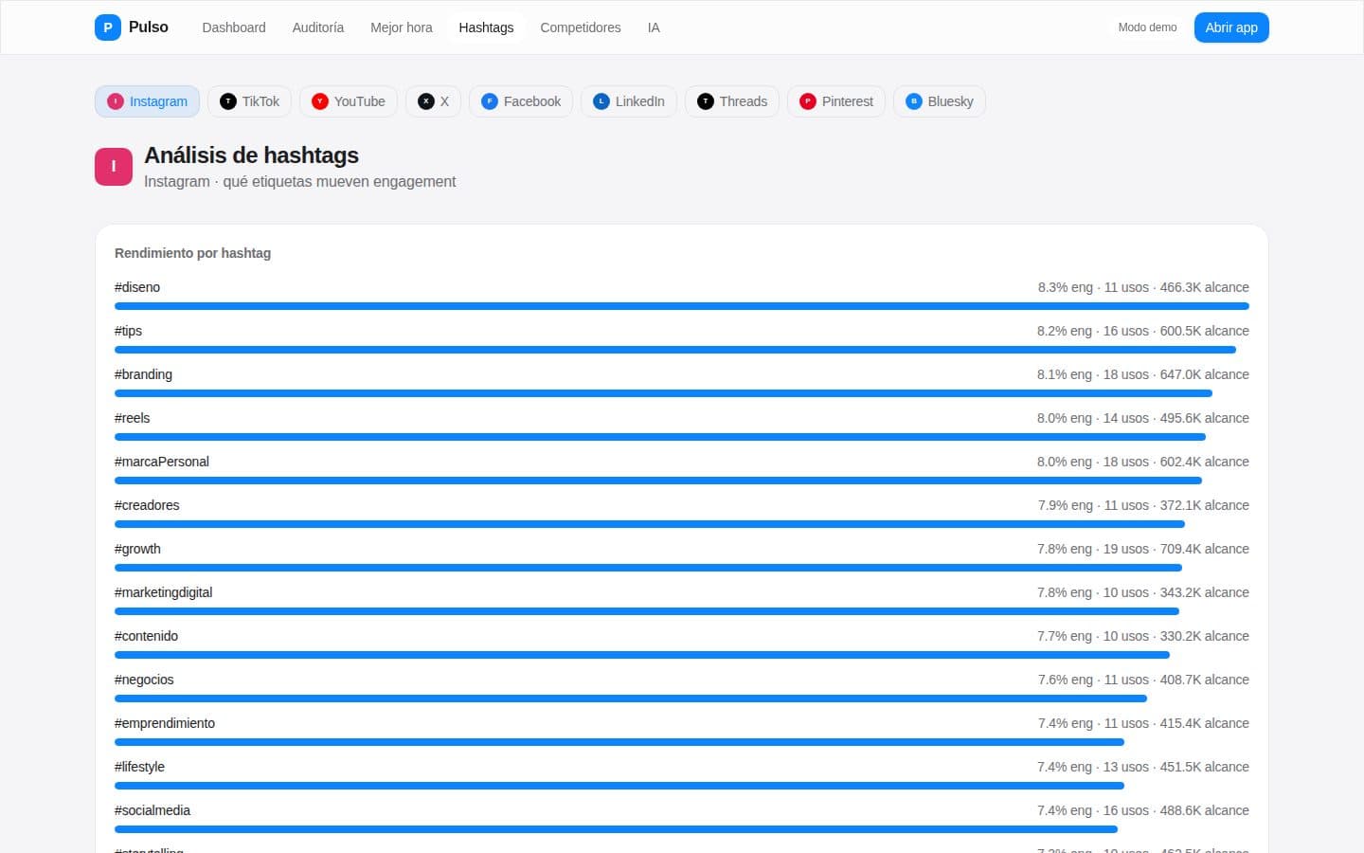The image size is (1364, 853).
Task: Click the '8.2% eng · 16 usos · 600.5K alcance' stats
Action: (x=1143, y=331)
